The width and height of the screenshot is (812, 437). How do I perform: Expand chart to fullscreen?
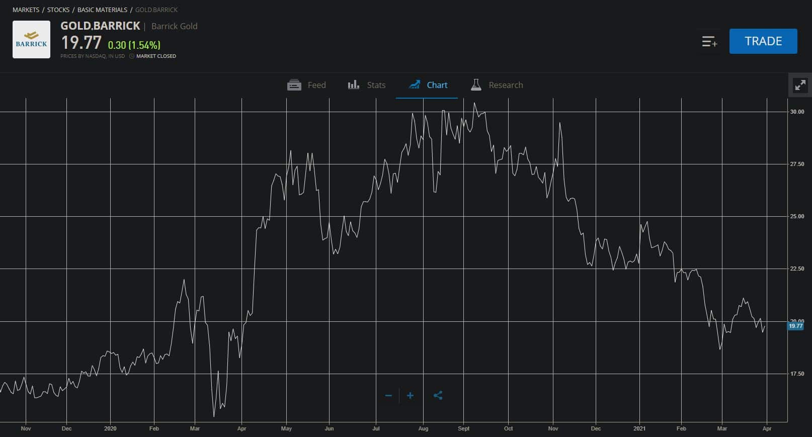tap(800, 85)
